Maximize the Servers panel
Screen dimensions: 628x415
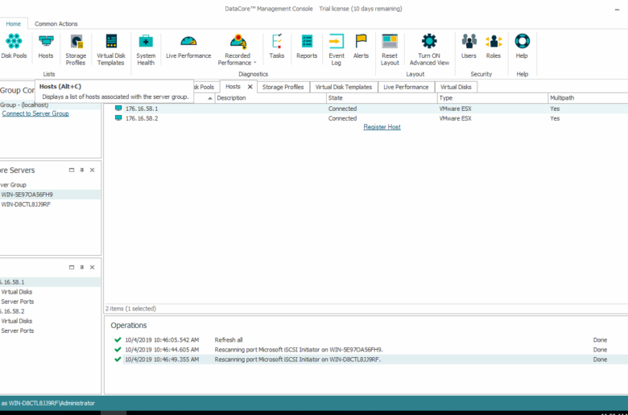point(72,170)
